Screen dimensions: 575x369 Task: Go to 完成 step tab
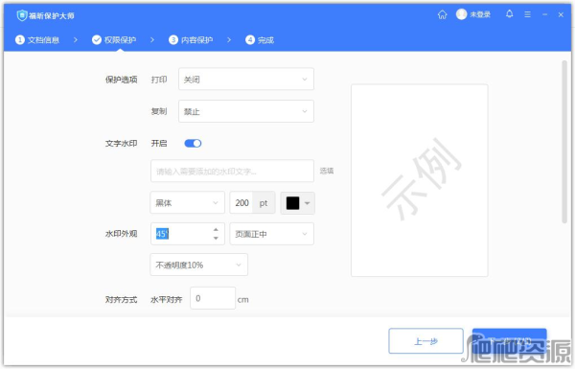click(x=260, y=40)
